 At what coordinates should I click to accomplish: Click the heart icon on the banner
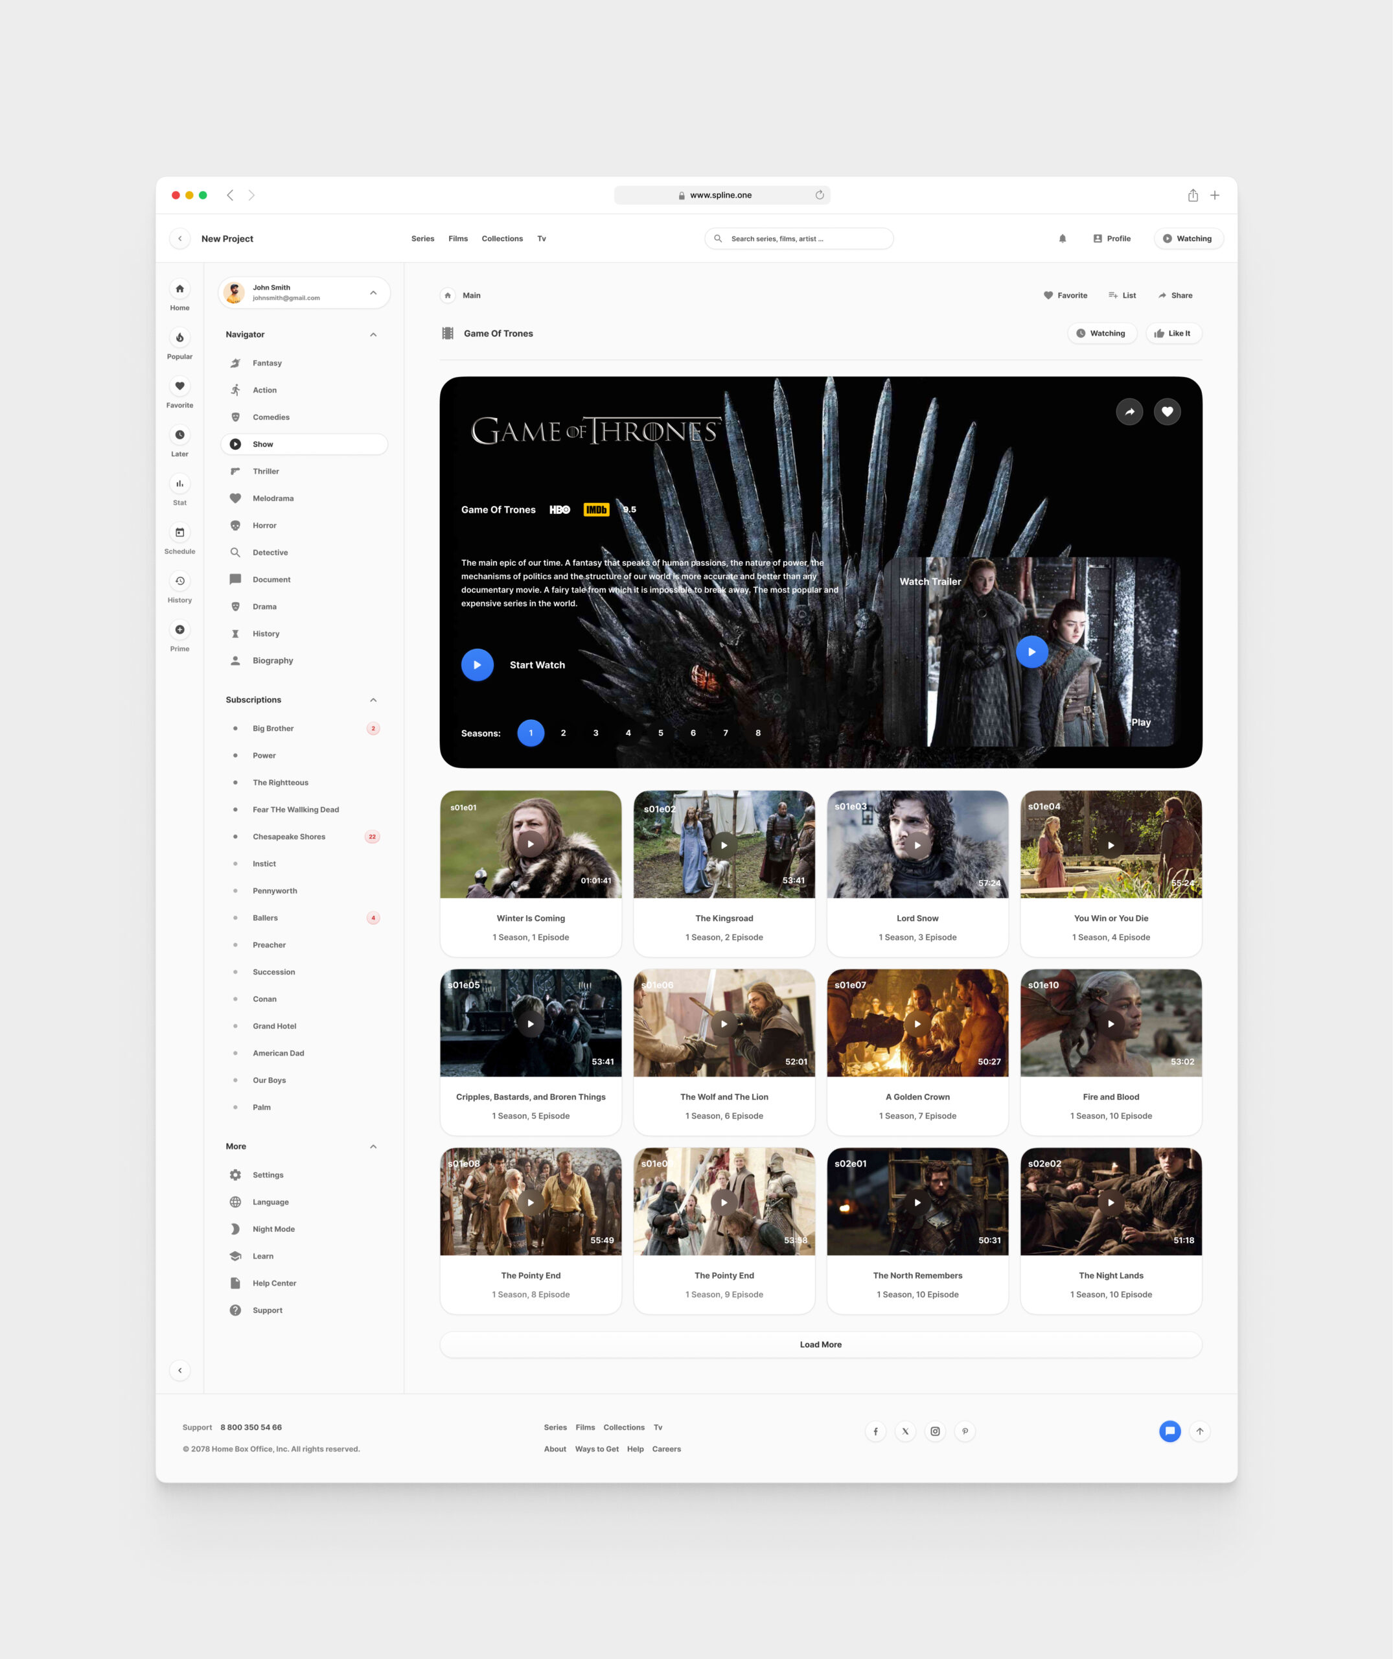pos(1167,412)
